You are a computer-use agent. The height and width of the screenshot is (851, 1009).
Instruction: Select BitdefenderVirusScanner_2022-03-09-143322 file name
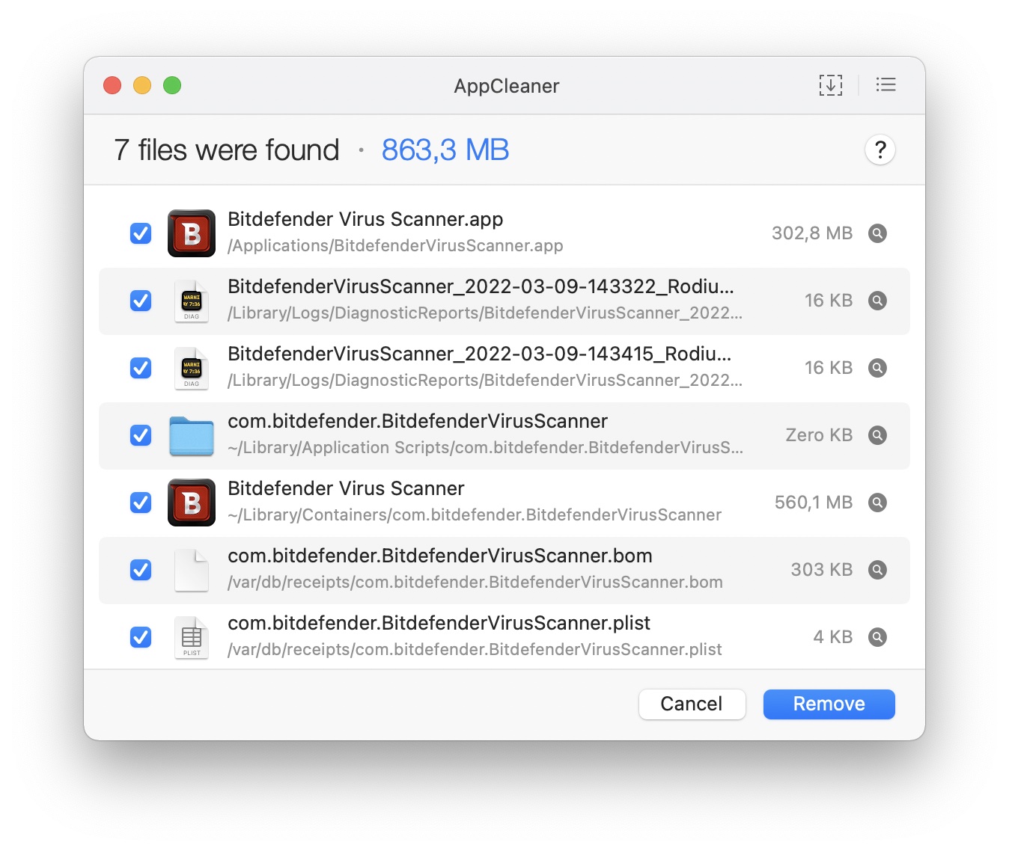[x=481, y=286]
